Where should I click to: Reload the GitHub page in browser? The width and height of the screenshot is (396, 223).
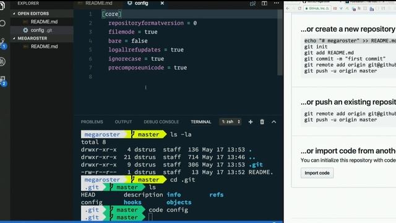click(x=299, y=8)
